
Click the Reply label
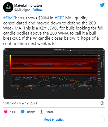click(31, 112)
